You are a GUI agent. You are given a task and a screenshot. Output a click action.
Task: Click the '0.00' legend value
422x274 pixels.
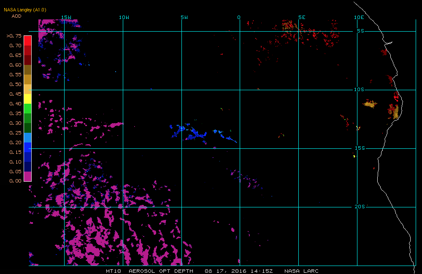15,181
